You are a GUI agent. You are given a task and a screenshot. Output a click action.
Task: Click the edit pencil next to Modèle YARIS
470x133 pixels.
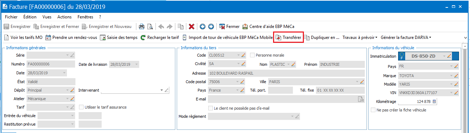tap(457, 84)
